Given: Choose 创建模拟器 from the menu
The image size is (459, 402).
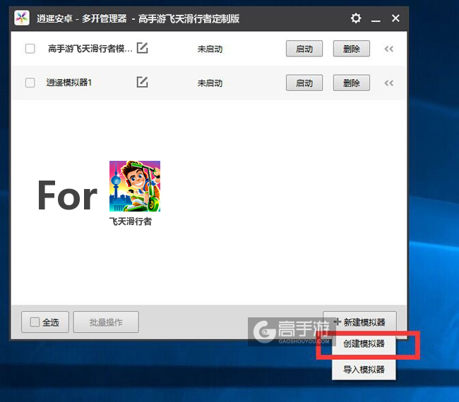Looking at the screenshot, I should [x=364, y=343].
